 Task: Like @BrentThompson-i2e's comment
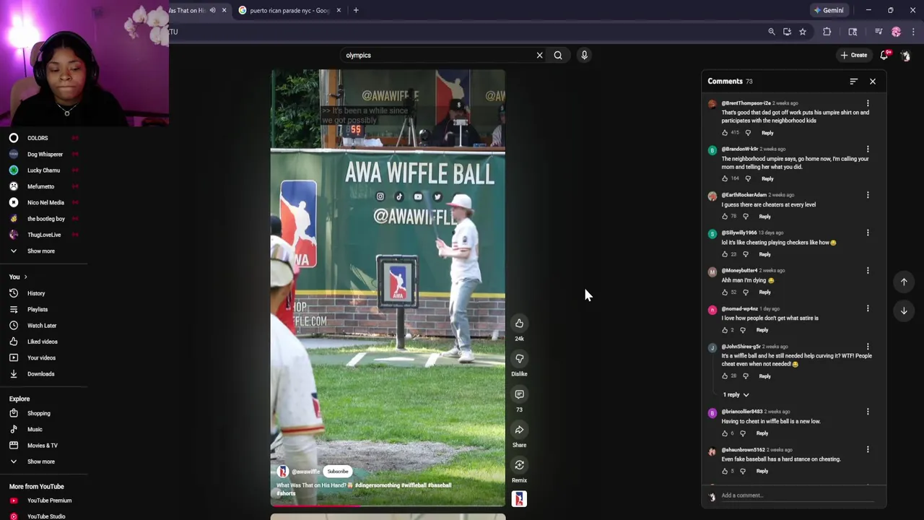click(x=725, y=133)
